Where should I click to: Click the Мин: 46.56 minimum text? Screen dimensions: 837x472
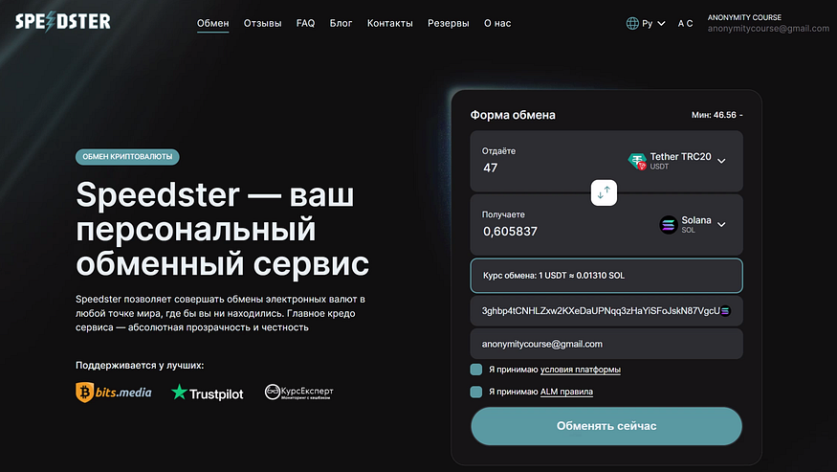(x=716, y=115)
